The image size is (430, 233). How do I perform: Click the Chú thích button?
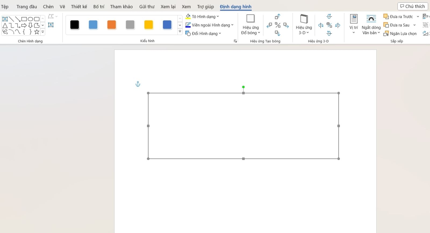point(413,6)
